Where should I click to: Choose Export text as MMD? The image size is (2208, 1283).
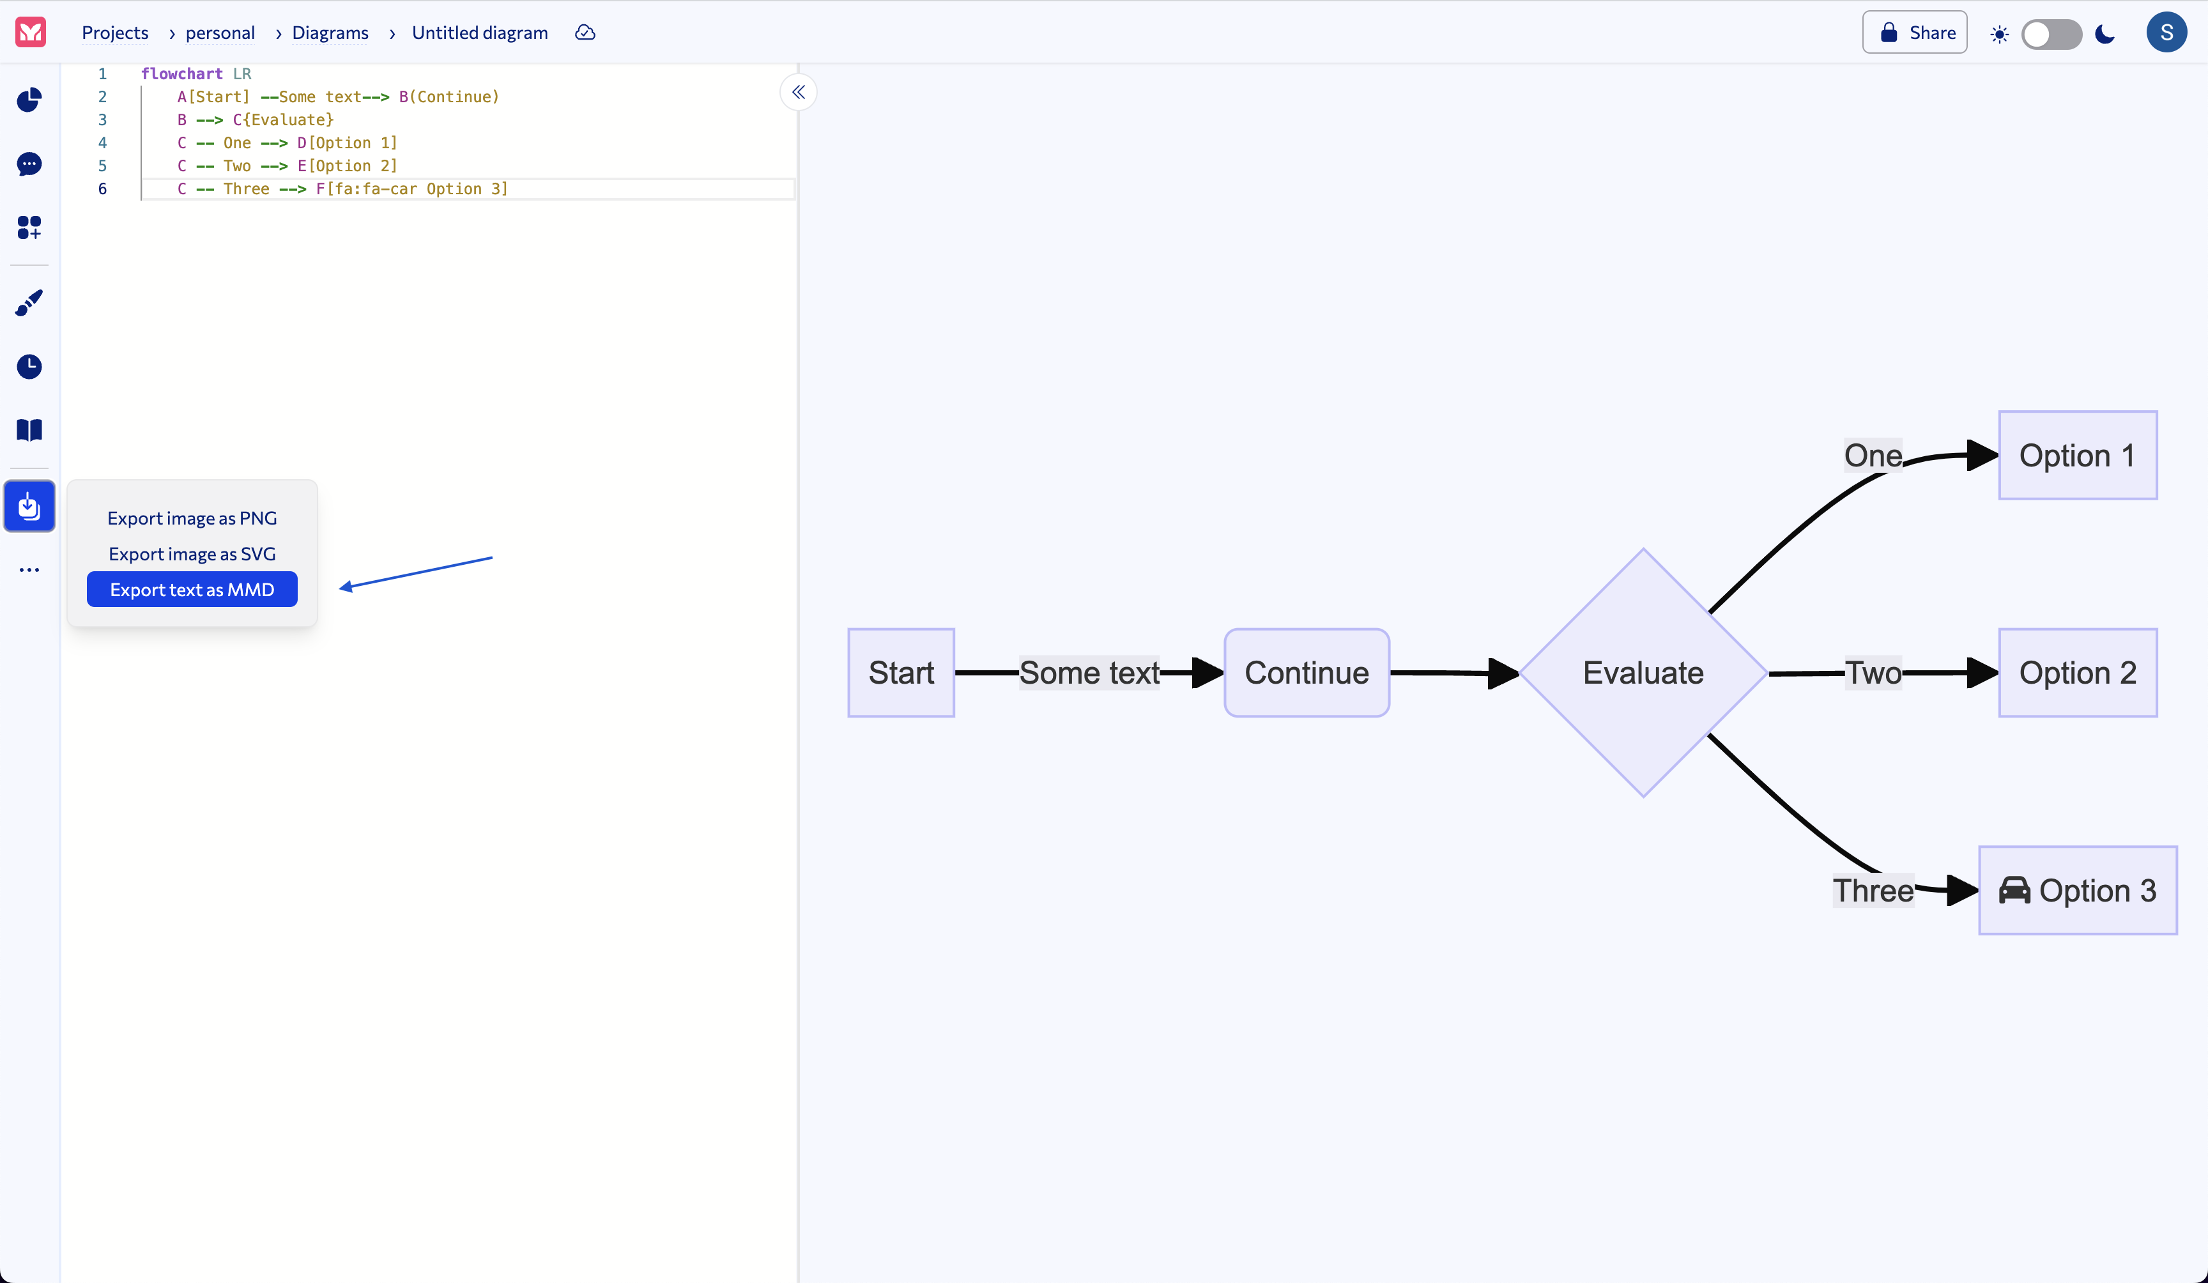192,590
